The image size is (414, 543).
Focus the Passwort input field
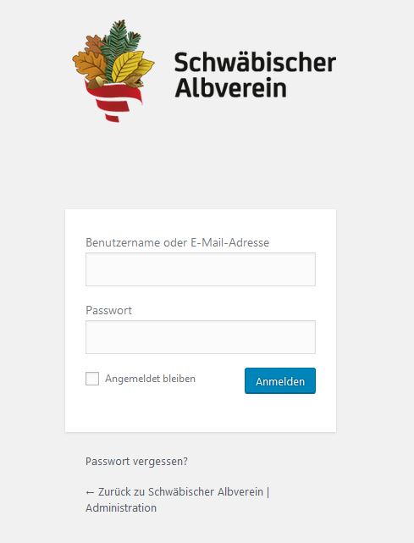pos(201,337)
